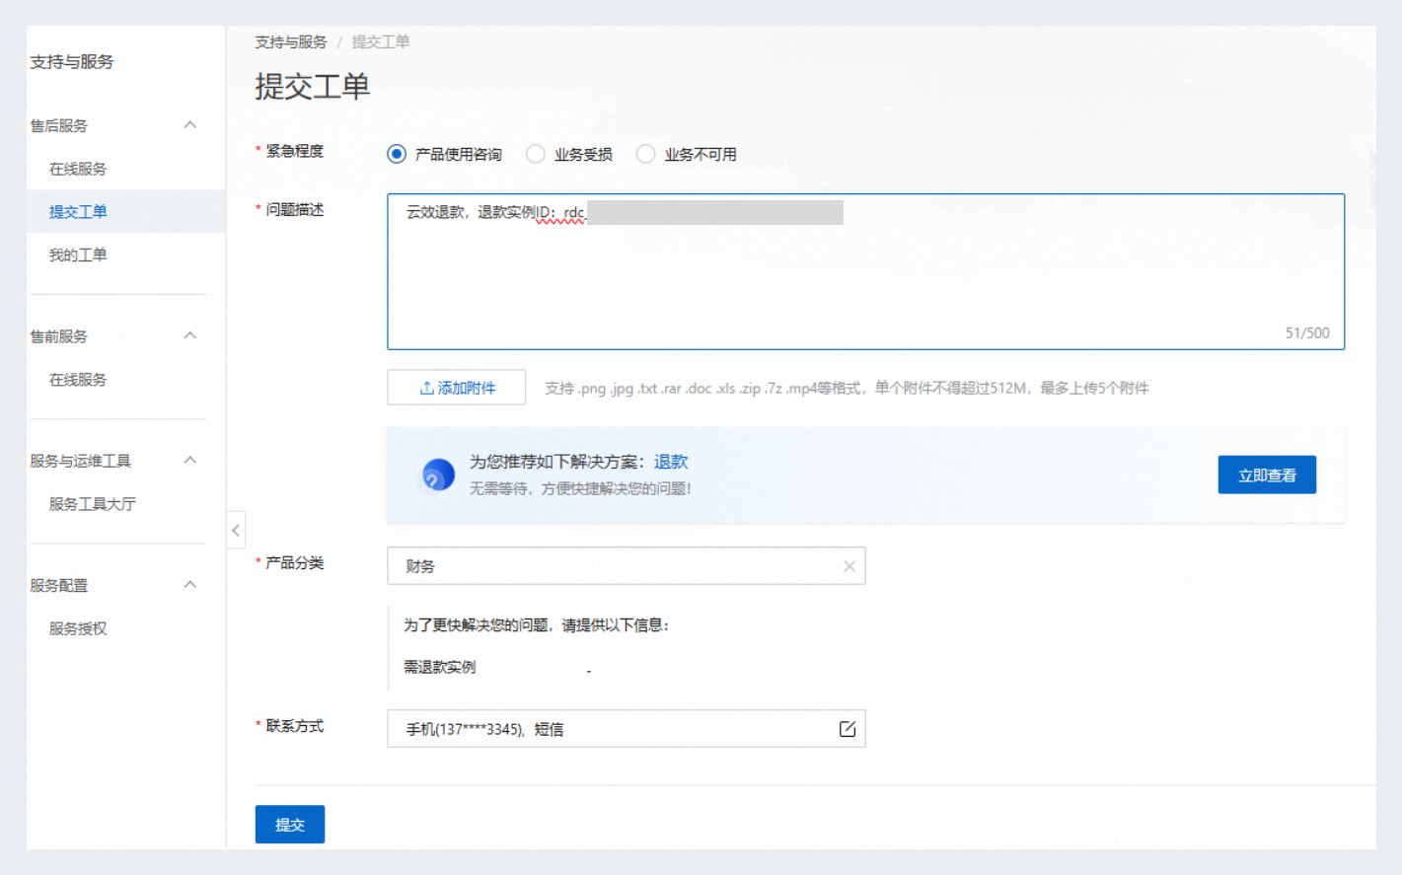This screenshot has height=875, width=1402.
Task: Focus the 问题描述 text area
Action: (x=866, y=272)
